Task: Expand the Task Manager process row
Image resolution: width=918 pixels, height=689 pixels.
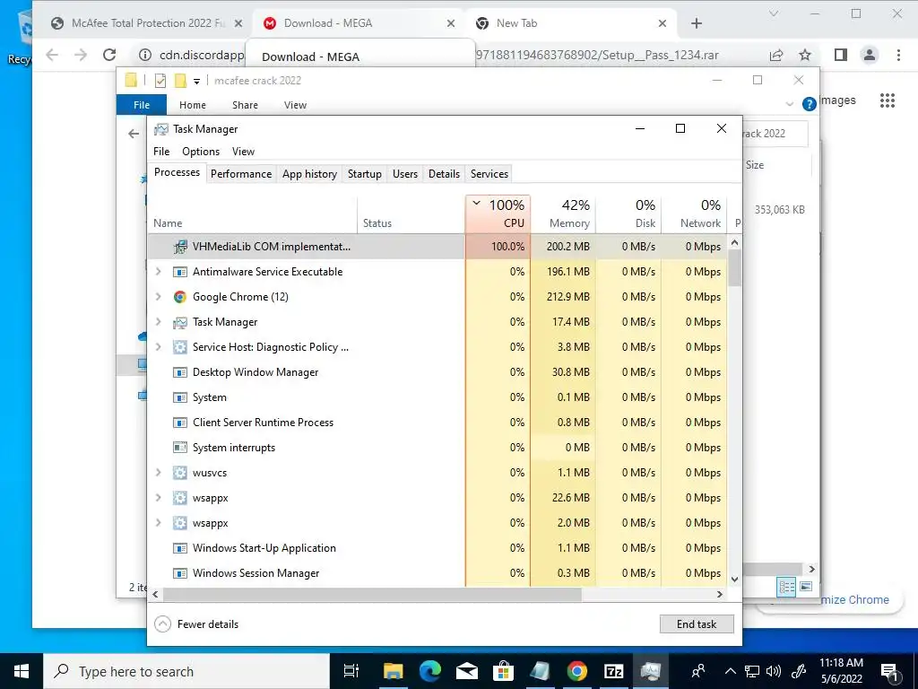Action: (158, 322)
